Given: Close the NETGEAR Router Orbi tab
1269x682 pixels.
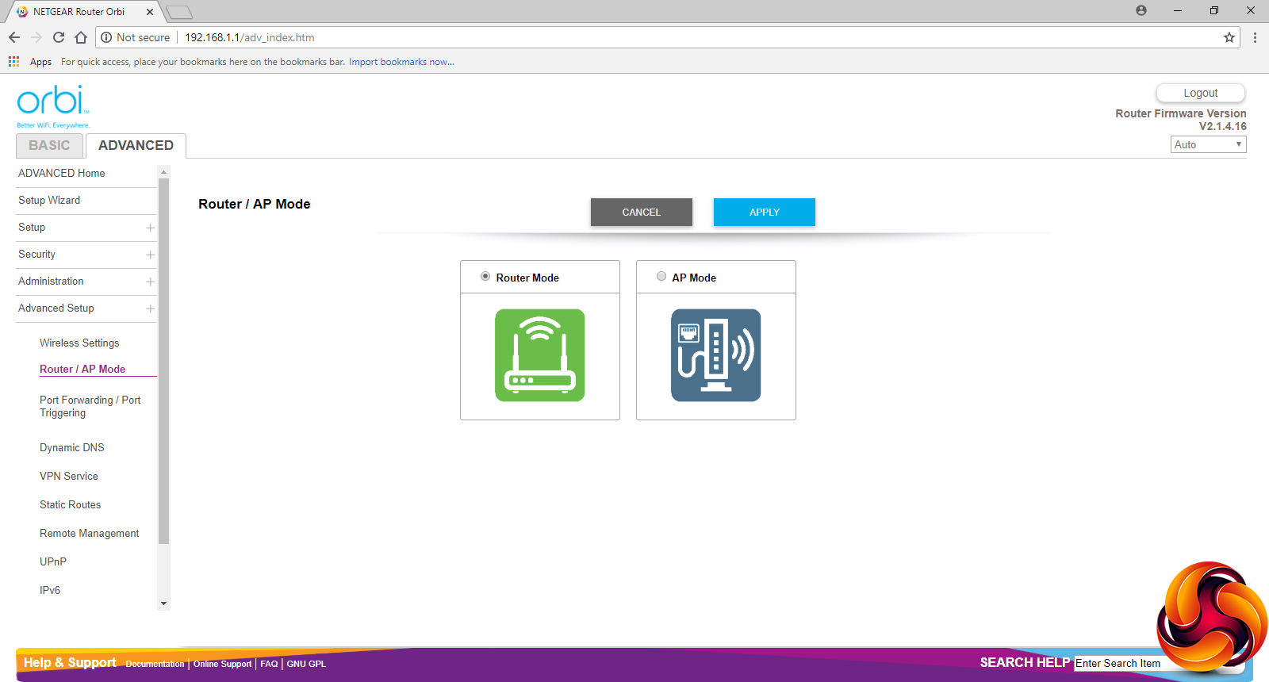Looking at the screenshot, I should pyautogui.click(x=150, y=12).
